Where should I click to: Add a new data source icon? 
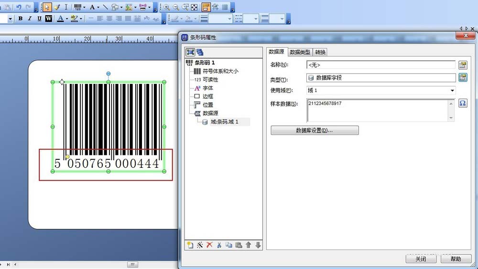190,245
